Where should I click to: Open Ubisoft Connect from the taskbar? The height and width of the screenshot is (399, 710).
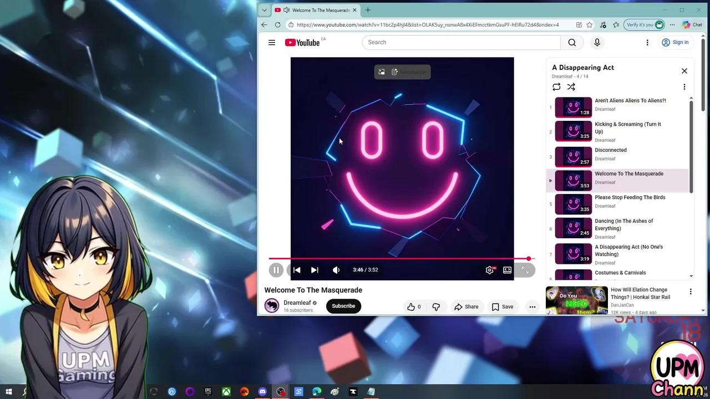click(x=172, y=392)
